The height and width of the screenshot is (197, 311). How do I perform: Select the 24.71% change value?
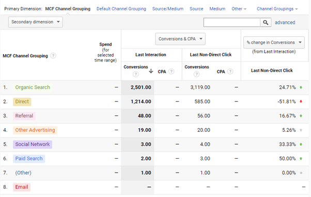point(287,87)
